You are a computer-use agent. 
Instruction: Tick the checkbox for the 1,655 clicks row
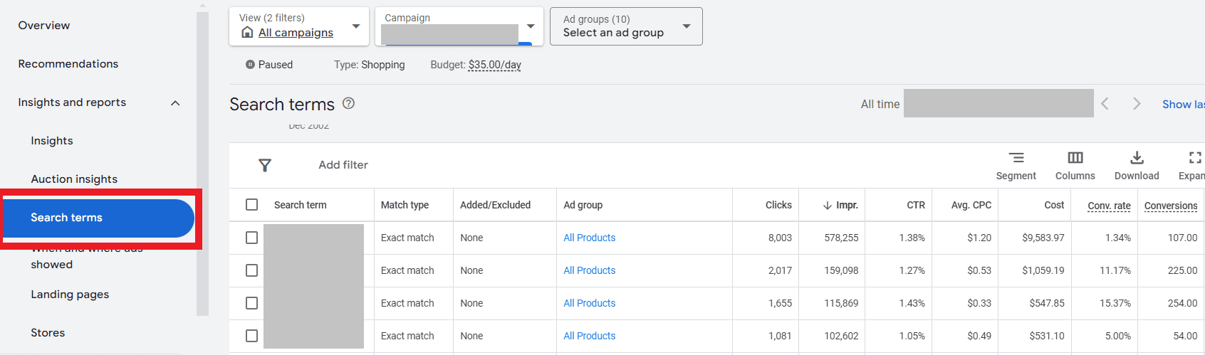click(251, 303)
